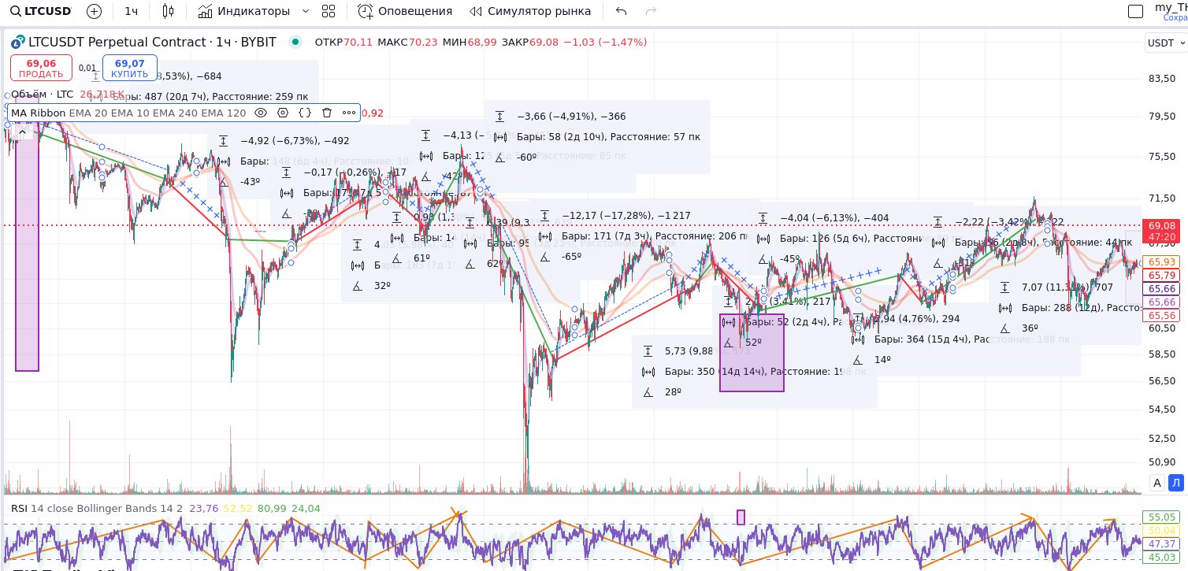
Task: Open the Оповещения alert panel
Action: [405, 11]
